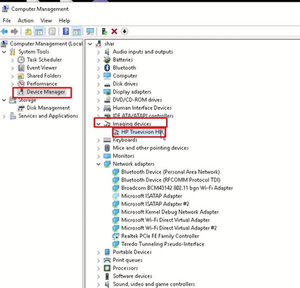Collapse the System Tools node

tap(4, 52)
